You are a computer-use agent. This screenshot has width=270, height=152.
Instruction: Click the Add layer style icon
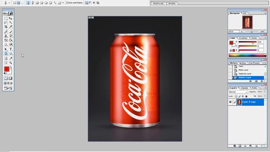tap(235, 146)
